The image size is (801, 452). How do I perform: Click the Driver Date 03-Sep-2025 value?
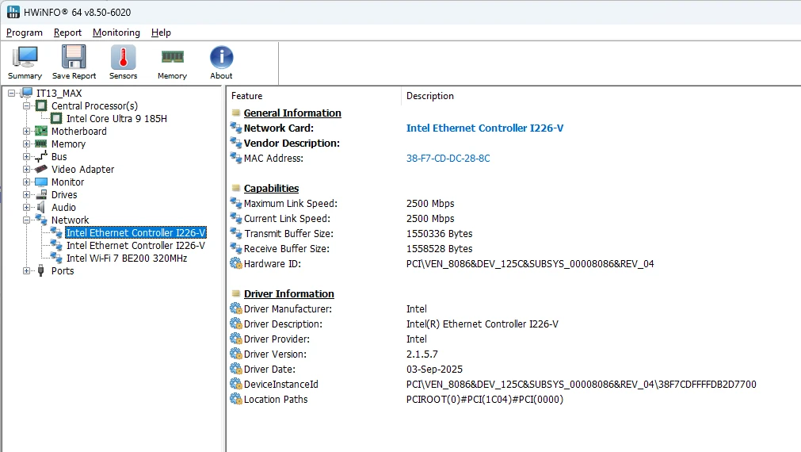click(x=434, y=370)
